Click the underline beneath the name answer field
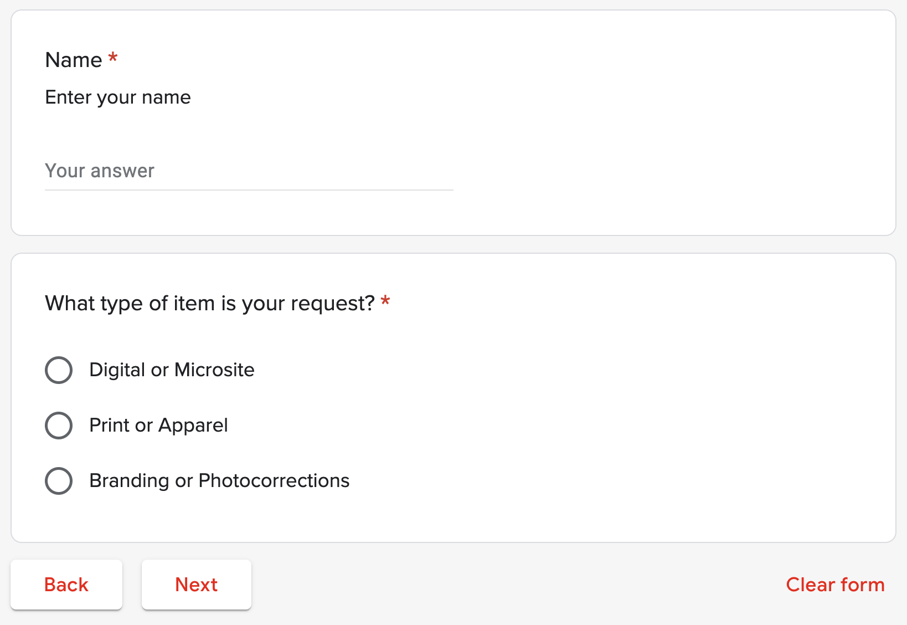 [249, 190]
